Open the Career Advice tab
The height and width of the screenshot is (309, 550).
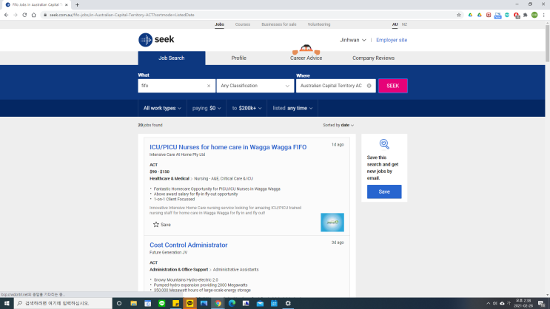pyautogui.click(x=306, y=58)
